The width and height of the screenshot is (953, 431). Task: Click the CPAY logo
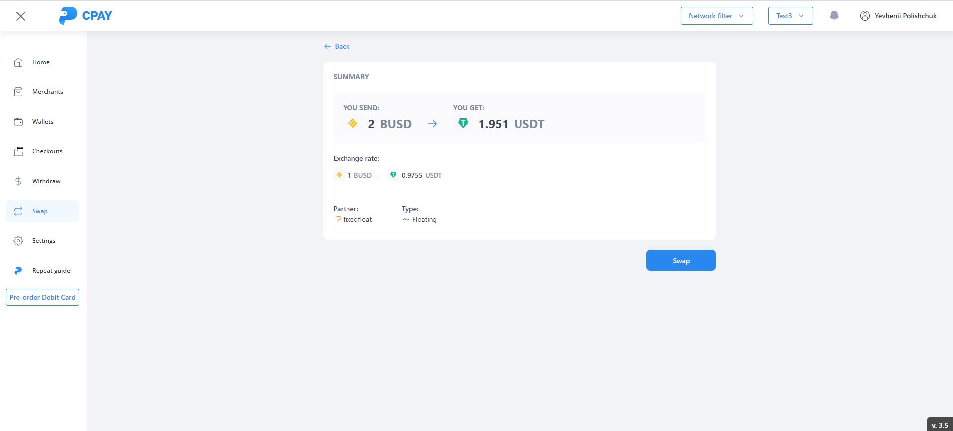(86, 16)
